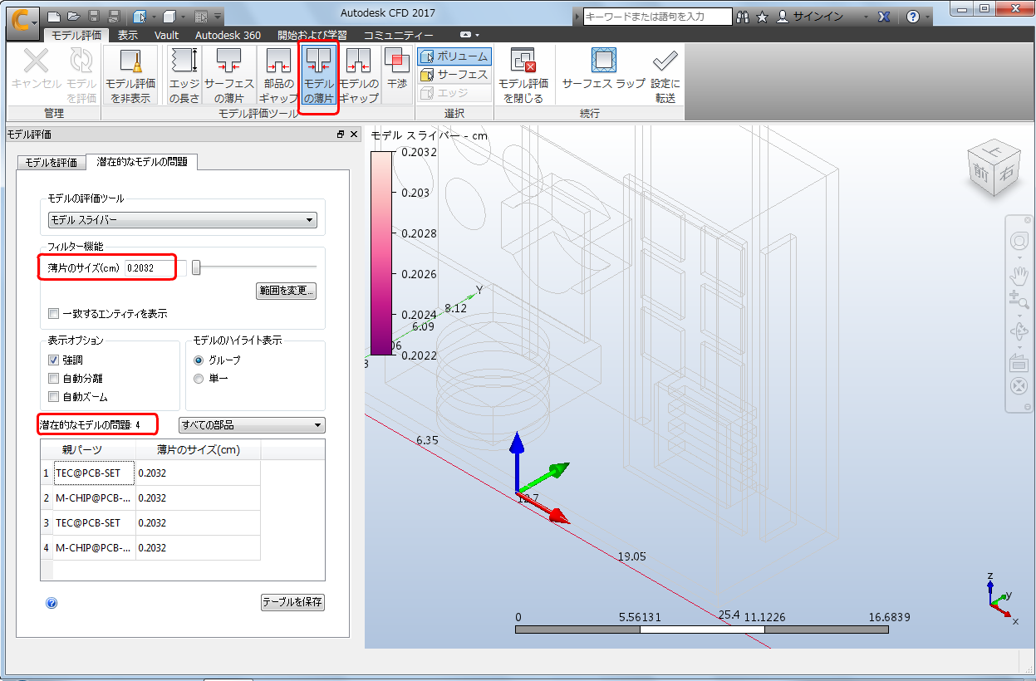Open the help question mark icon
Screen dimensions: 1036x681
913,17
